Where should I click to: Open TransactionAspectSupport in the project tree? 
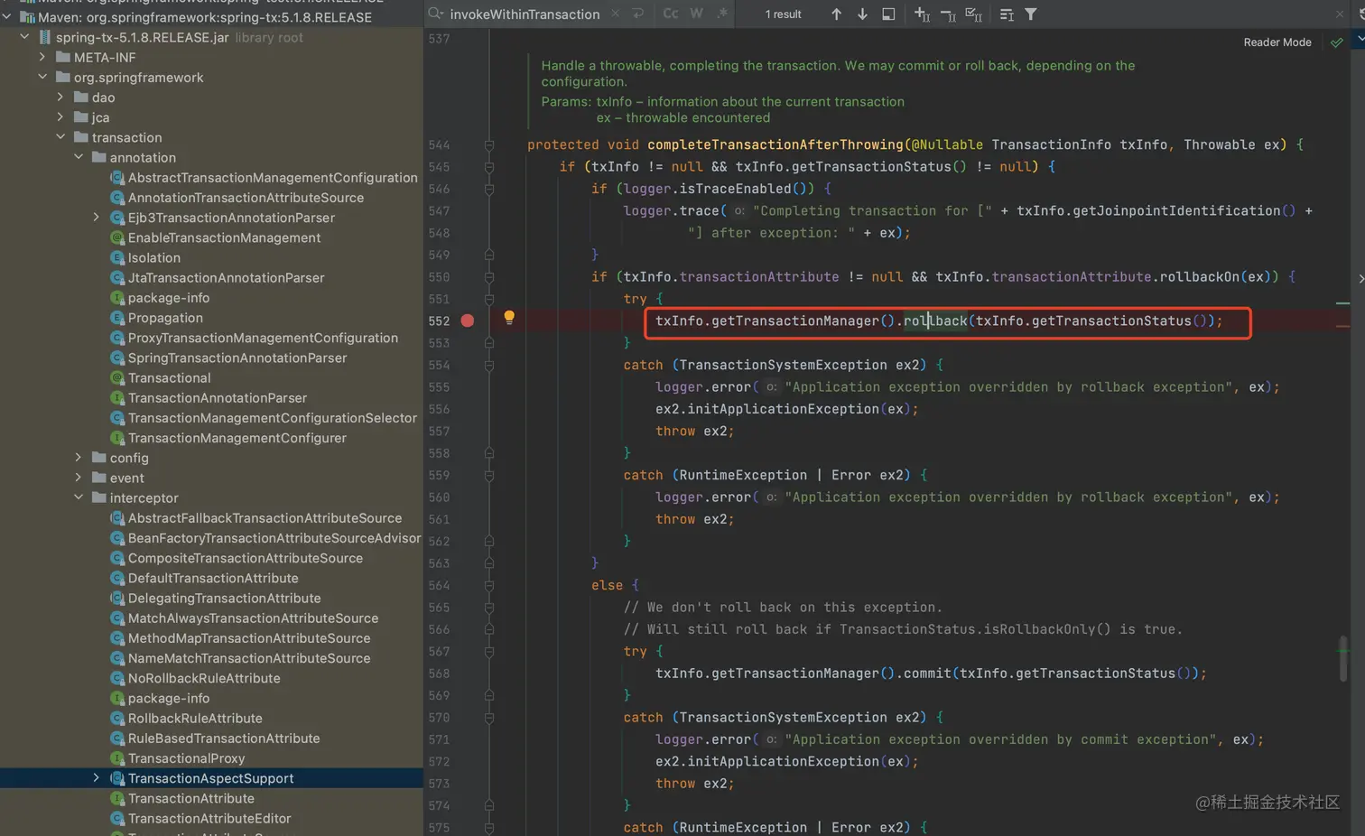(x=210, y=778)
